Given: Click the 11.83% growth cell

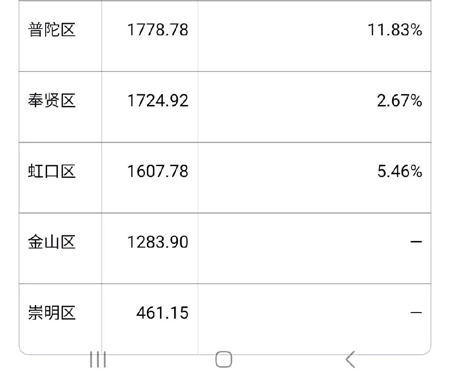Looking at the screenshot, I should [x=395, y=30].
